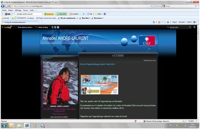Image resolution: width=200 pixels, height=129 pixels.
Task: Click the magnifier search icon in browser search box
Action: [x=196, y=6]
